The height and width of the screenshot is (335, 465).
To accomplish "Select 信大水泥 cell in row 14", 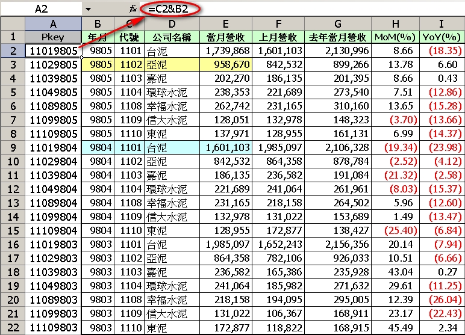I will pyautogui.click(x=172, y=217).
